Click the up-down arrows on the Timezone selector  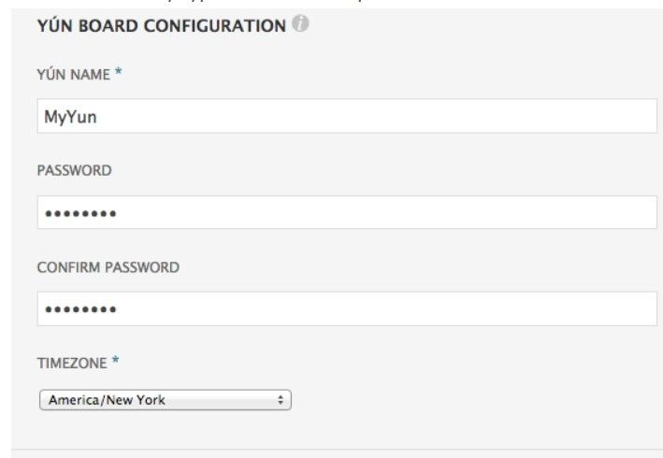[281, 400]
